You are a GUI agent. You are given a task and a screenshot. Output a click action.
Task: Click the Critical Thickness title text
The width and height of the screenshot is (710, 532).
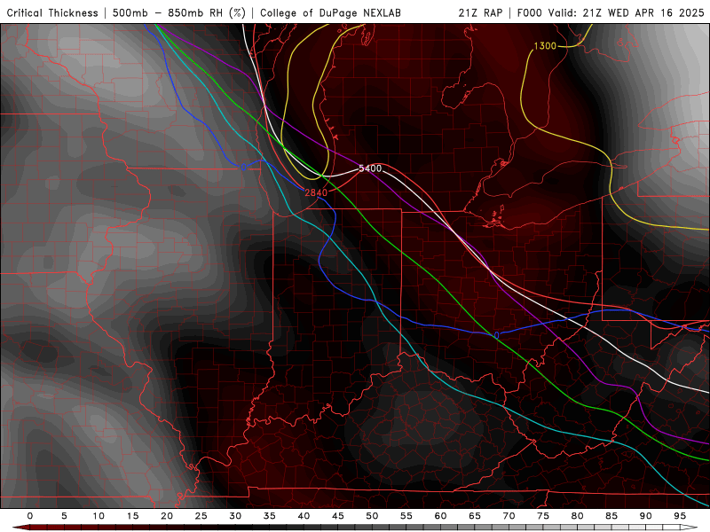click(x=52, y=12)
